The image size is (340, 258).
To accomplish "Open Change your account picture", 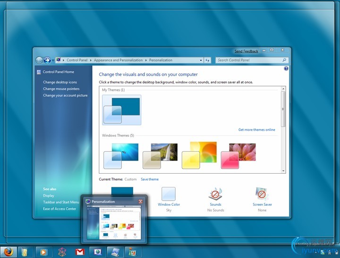I will pyautogui.click(x=65, y=96).
